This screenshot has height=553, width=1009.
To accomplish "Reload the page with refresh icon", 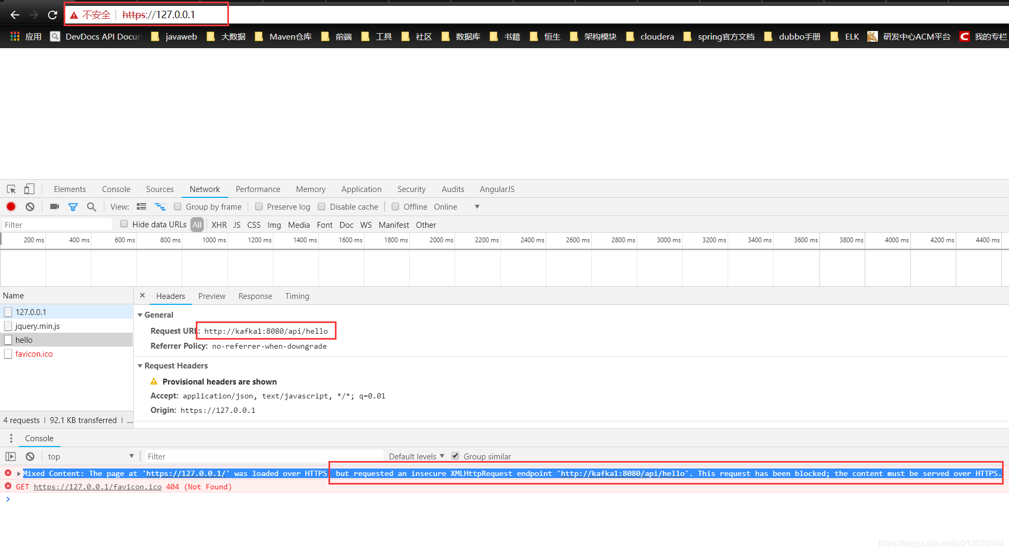I will click(52, 15).
